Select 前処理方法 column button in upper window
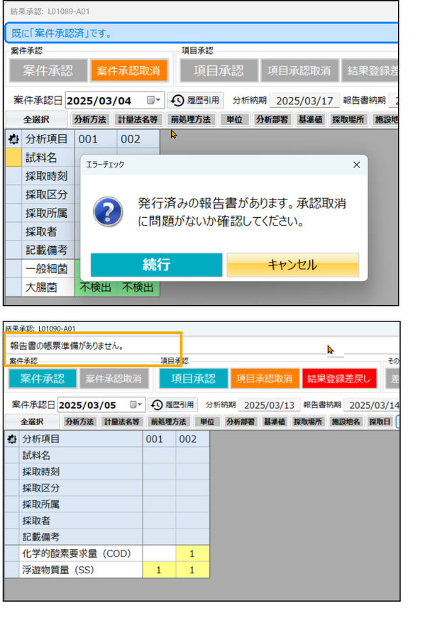This screenshot has width=425, height=618. (191, 119)
